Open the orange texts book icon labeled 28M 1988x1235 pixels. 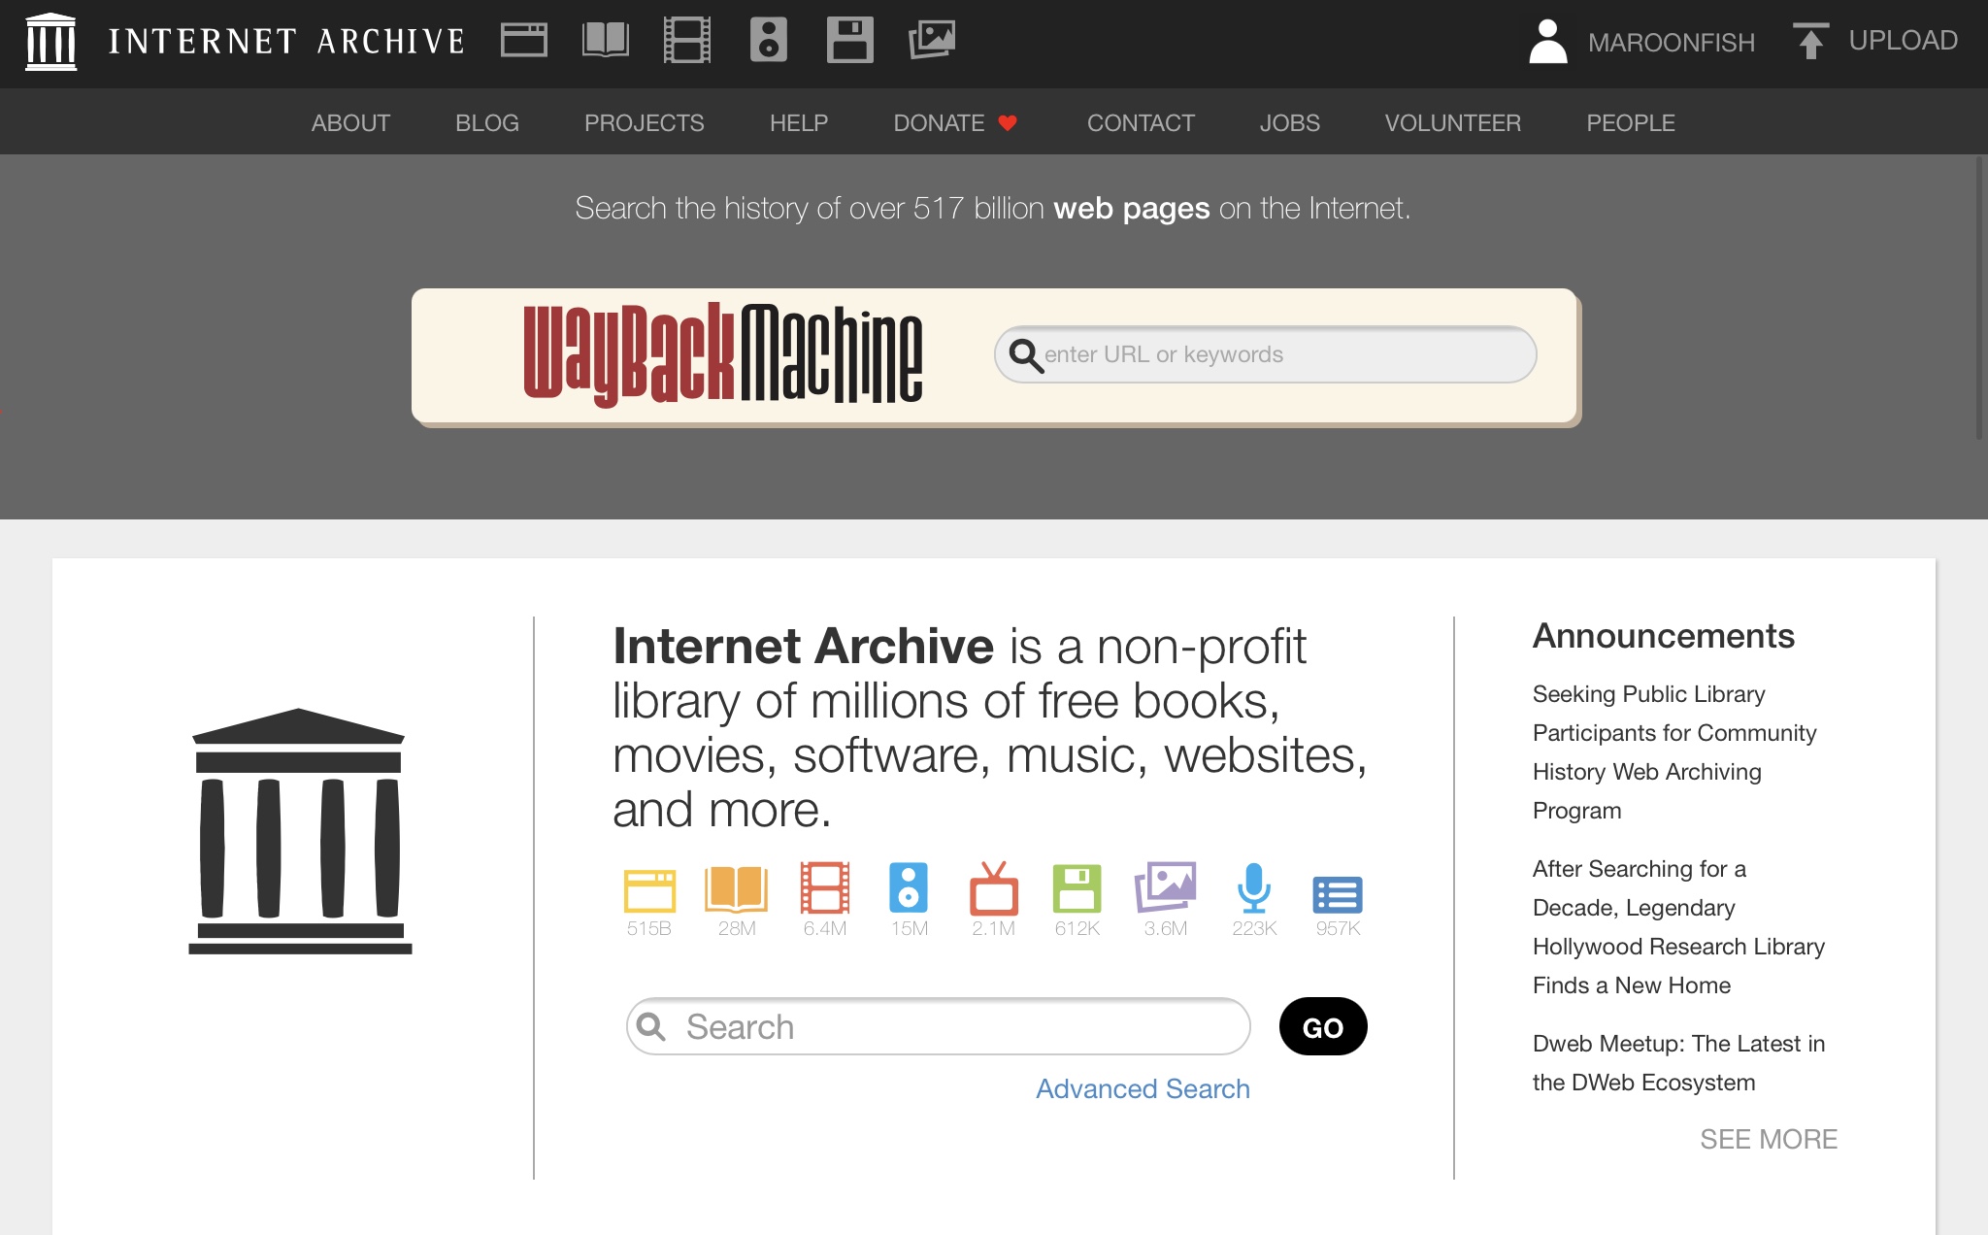737,888
